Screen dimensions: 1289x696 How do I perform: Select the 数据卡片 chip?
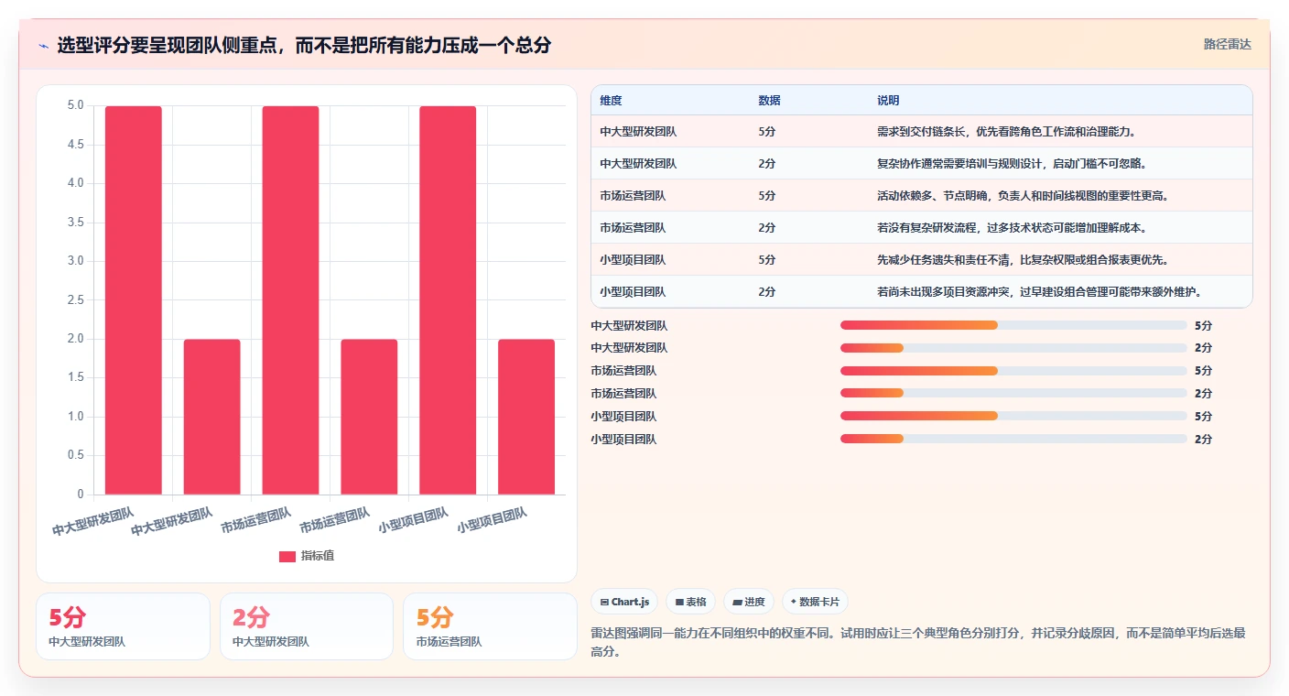coord(815,602)
